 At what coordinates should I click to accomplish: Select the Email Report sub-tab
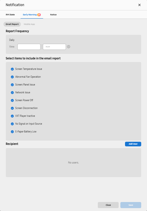point(12,24)
